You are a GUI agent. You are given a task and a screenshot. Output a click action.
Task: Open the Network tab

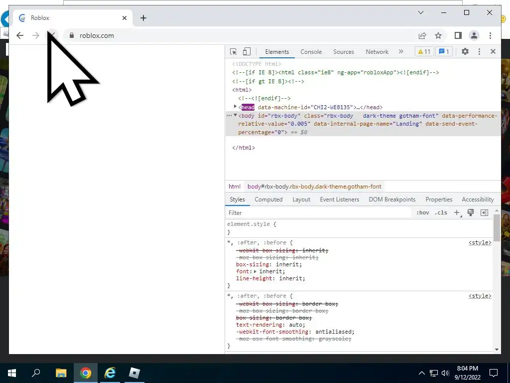[377, 52]
